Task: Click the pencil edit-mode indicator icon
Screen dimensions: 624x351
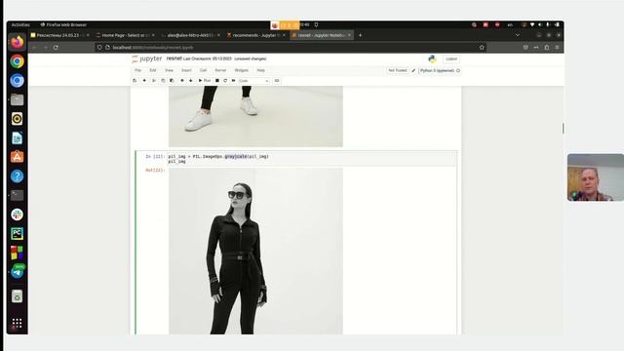Action: pos(413,70)
